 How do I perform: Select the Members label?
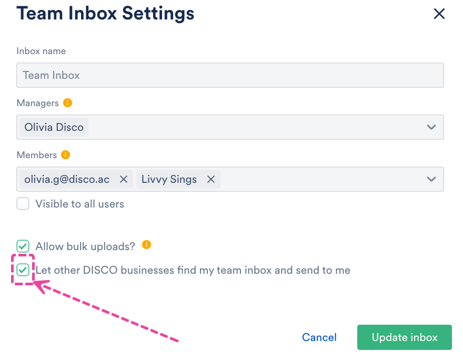click(x=37, y=155)
